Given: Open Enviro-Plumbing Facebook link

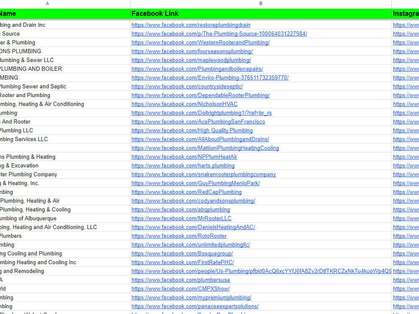Looking at the screenshot, I should click(x=210, y=78).
